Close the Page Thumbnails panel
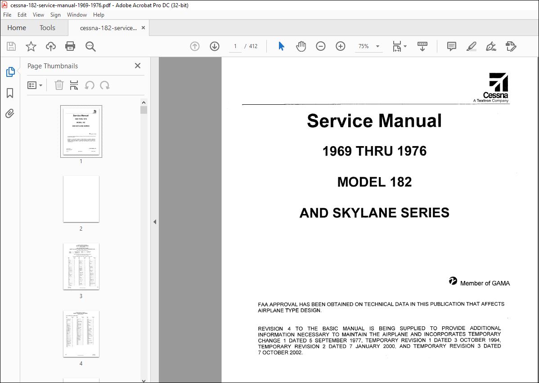This screenshot has width=539, height=383. pyautogui.click(x=138, y=66)
